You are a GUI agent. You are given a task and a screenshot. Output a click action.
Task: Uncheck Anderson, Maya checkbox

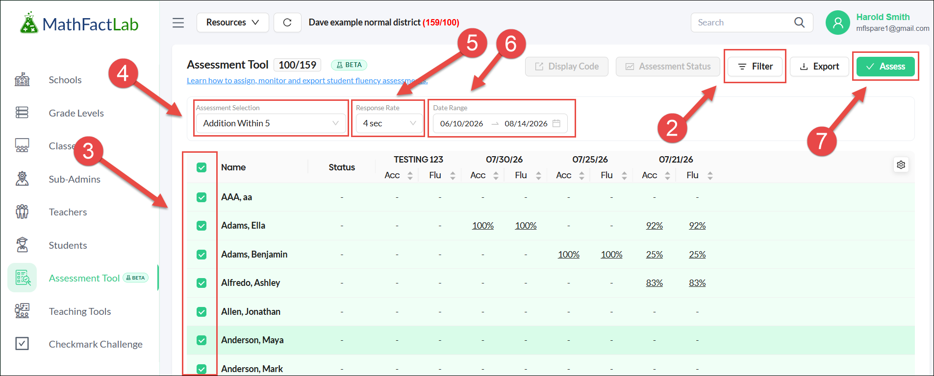tap(202, 340)
